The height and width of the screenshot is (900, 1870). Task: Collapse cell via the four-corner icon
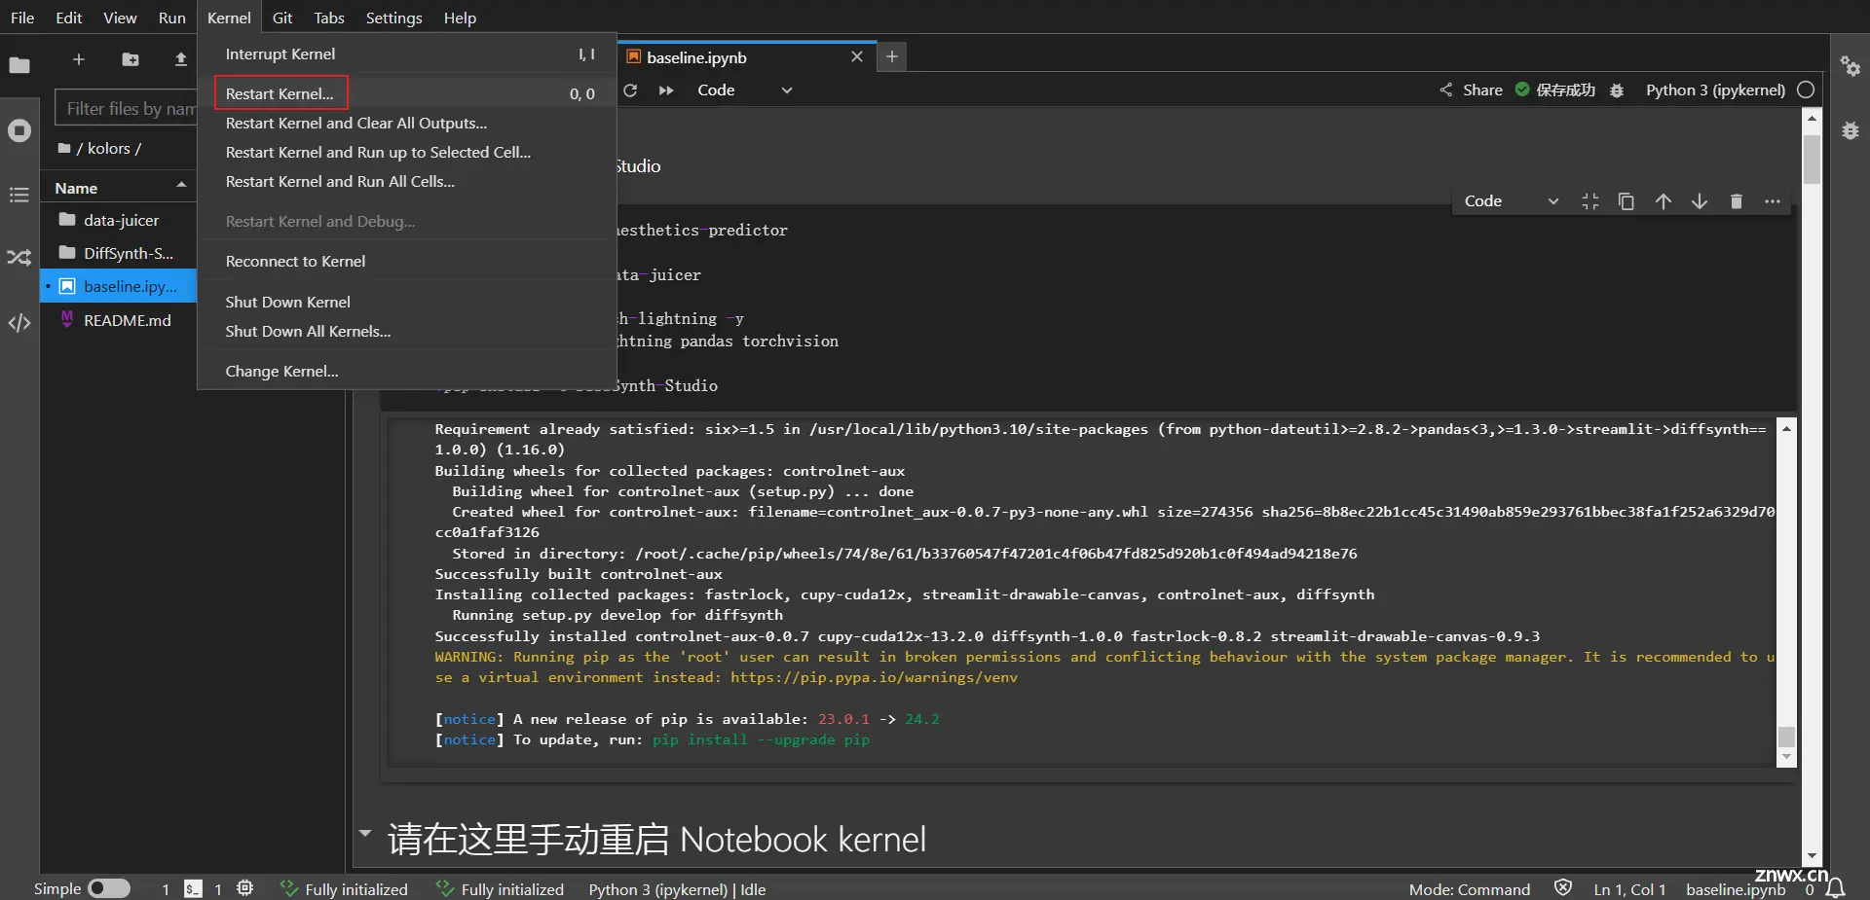coord(1590,201)
